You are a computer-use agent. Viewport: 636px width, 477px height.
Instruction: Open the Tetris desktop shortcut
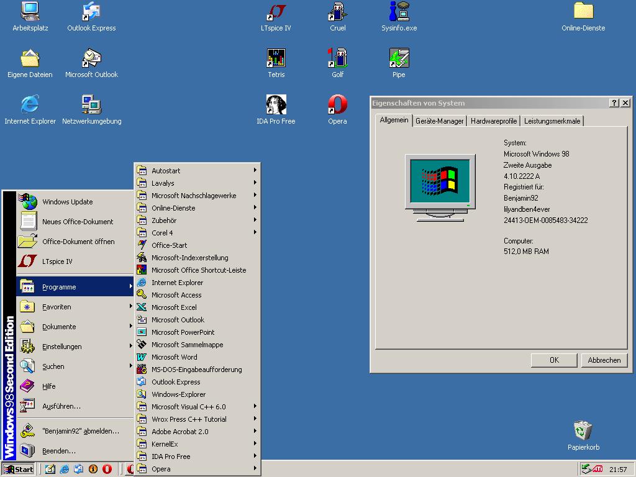pyautogui.click(x=276, y=58)
